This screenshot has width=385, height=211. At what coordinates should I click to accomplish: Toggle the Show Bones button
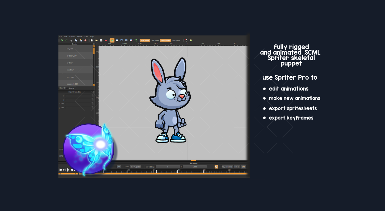pyautogui.click(x=145, y=40)
